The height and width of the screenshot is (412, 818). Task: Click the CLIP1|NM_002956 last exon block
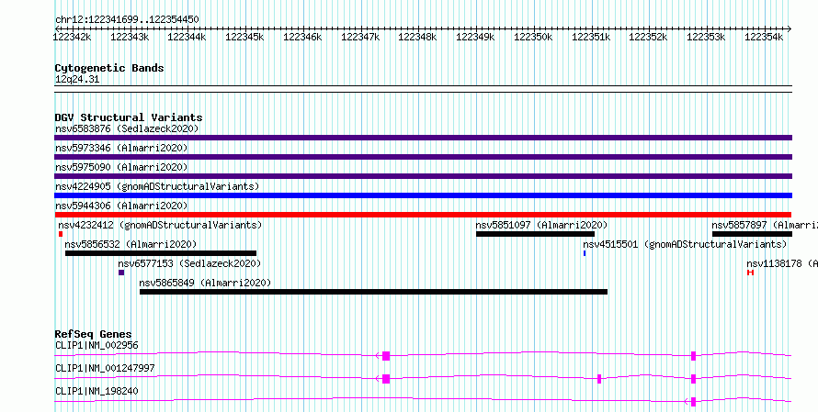pyautogui.click(x=386, y=356)
